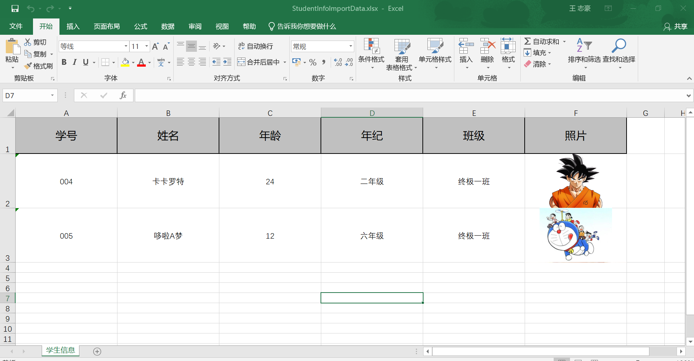
Task: Open the 文件 menu
Action: point(16,26)
